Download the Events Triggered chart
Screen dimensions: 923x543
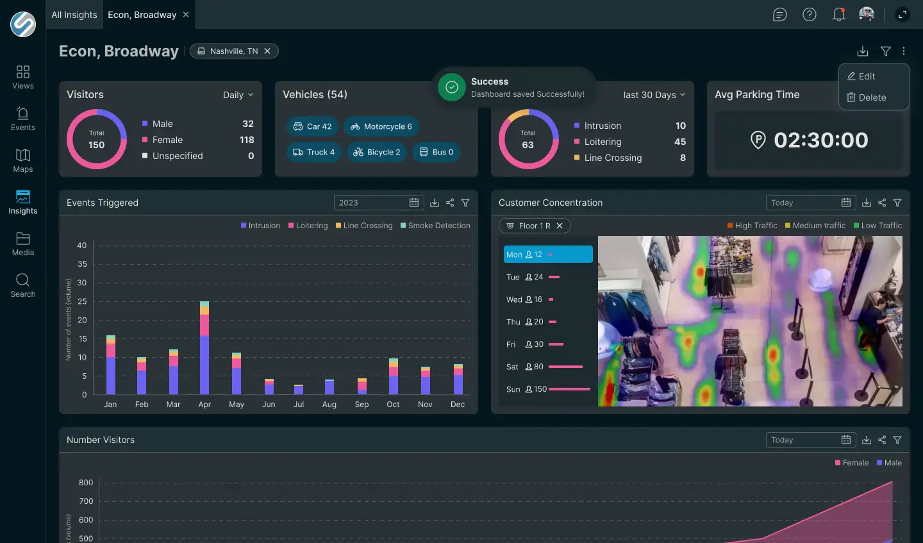point(435,203)
